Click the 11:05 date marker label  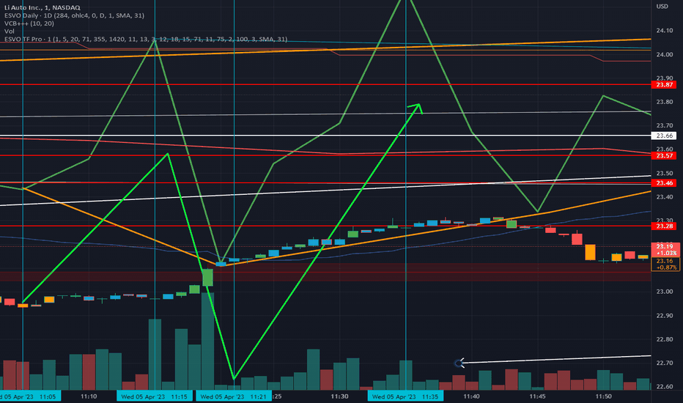[x=29, y=396]
